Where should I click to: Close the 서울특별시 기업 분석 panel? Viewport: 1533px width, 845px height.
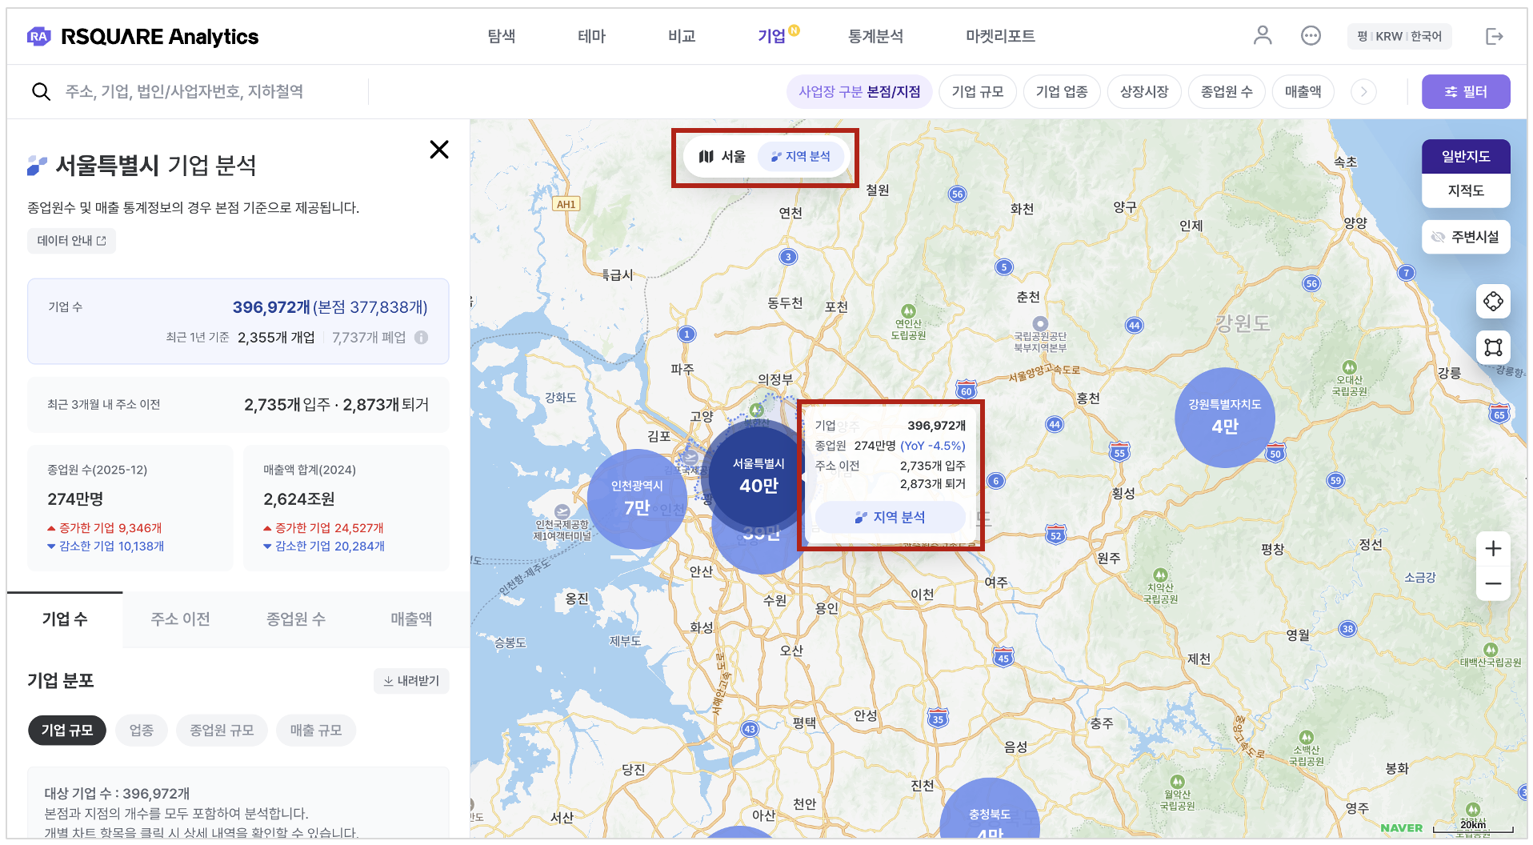click(438, 150)
